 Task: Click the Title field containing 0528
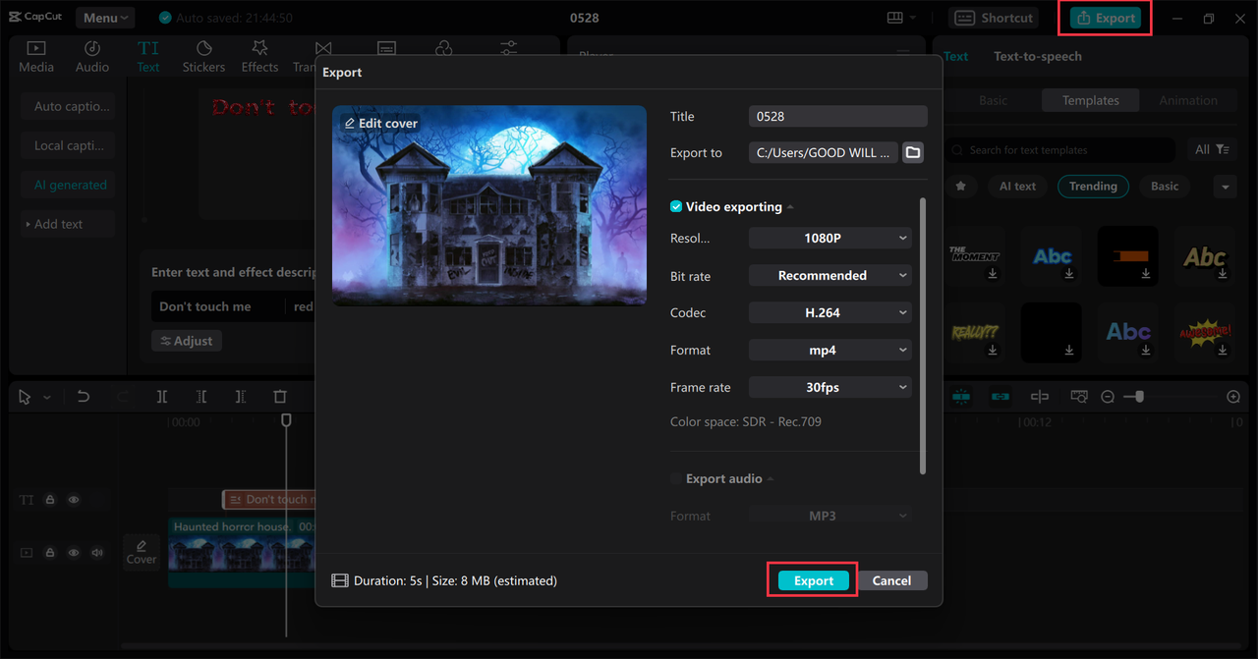[838, 116]
